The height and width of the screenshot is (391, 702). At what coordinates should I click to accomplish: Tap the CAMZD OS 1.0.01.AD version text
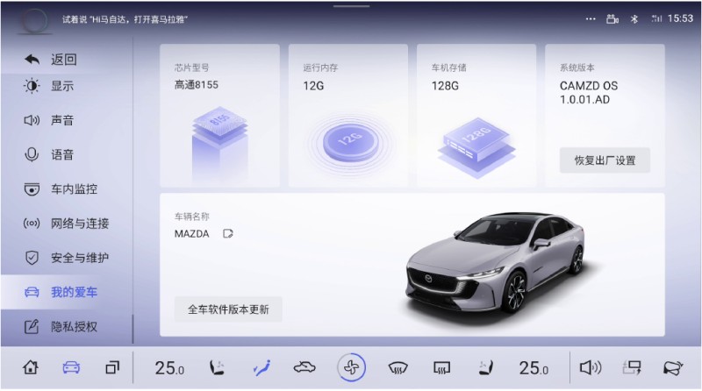(x=589, y=93)
